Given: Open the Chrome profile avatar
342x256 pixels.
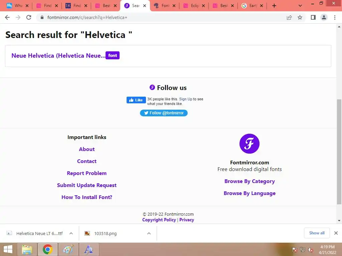Looking at the screenshot, I should point(324,17).
